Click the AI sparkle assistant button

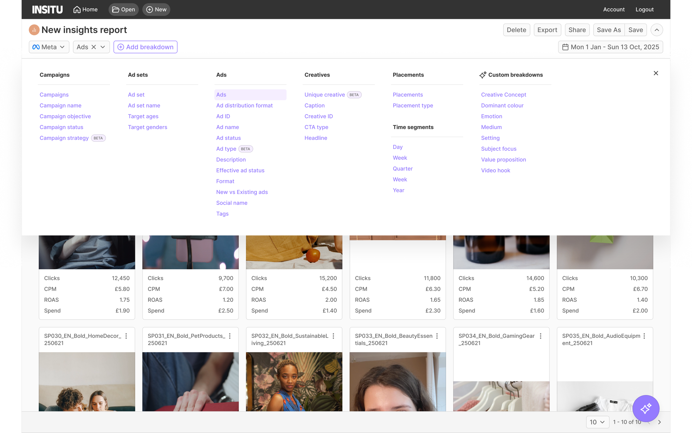tap(645, 408)
